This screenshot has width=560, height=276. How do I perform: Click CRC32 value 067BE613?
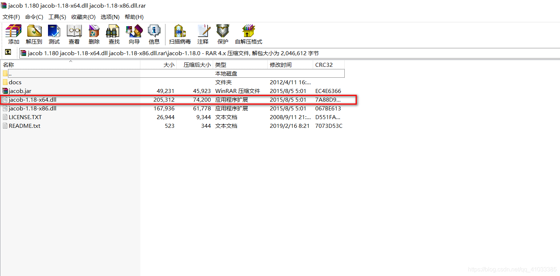pos(328,109)
